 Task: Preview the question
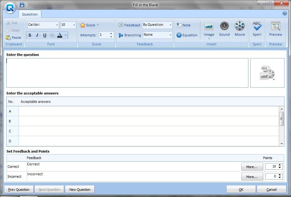pos(275,30)
